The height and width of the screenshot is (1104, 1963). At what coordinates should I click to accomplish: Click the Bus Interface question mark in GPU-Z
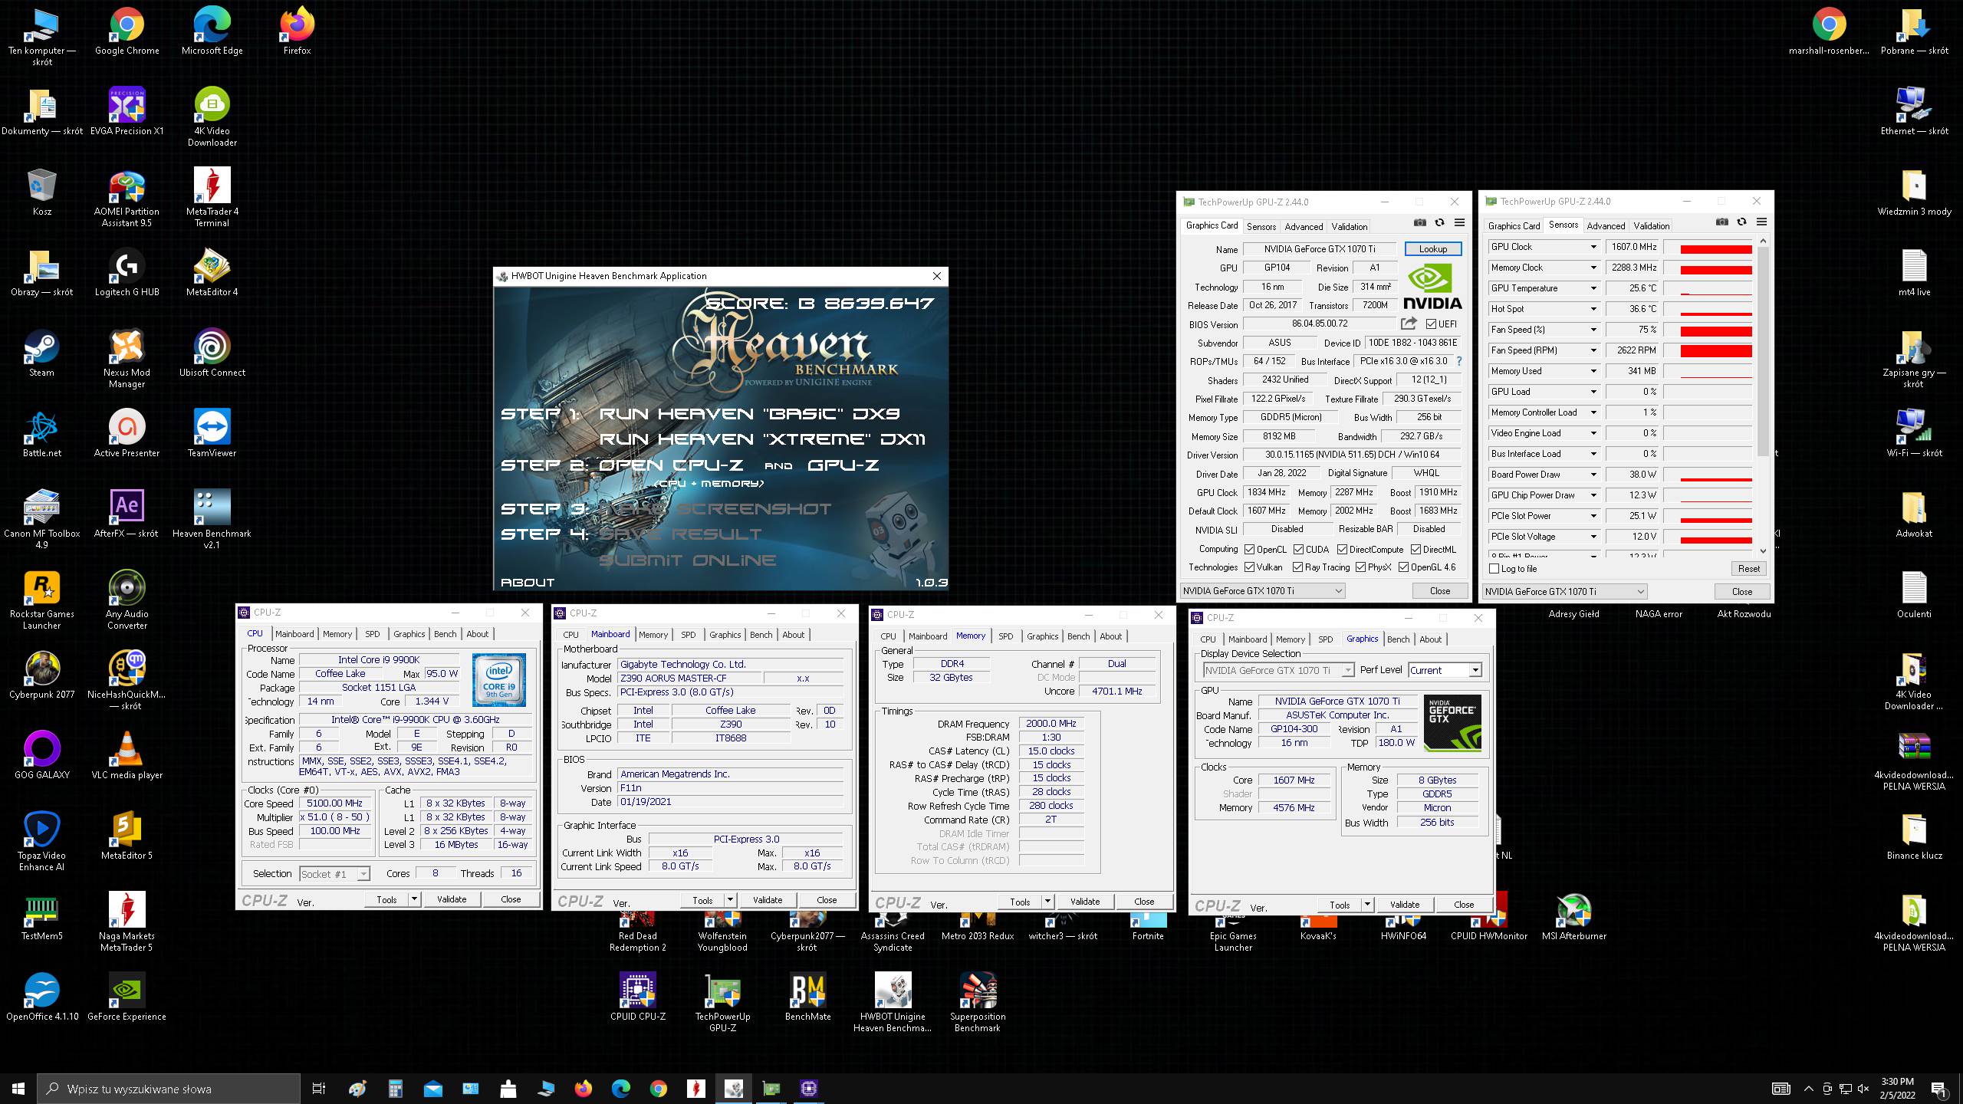pos(1458,361)
